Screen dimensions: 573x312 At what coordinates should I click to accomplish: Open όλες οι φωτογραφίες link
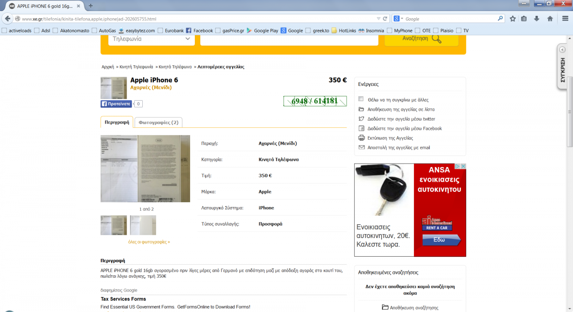[x=149, y=242]
